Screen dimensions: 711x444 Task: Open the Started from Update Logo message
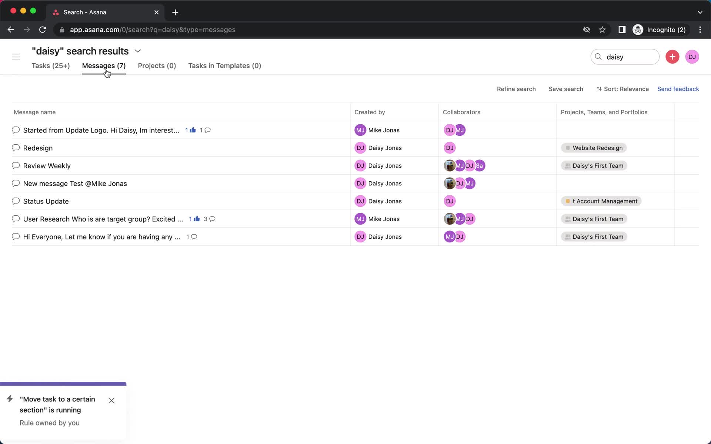[x=101, y=130]
